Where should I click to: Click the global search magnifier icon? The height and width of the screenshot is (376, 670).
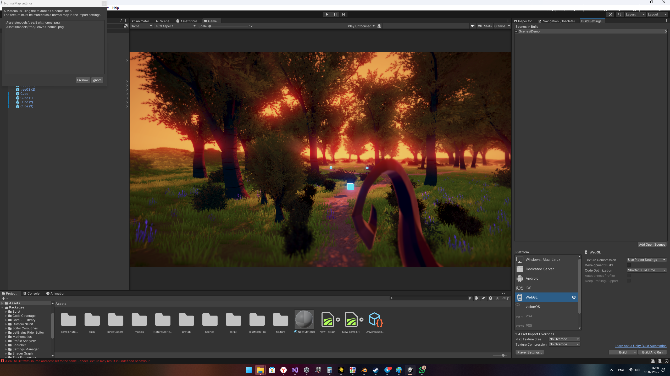click(x=619, y=14)
